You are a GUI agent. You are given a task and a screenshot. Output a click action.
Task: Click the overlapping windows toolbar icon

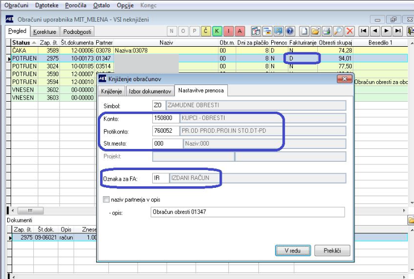(267, 31)
